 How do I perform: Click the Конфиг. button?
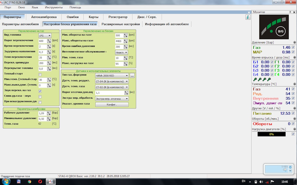coord(112,105)
